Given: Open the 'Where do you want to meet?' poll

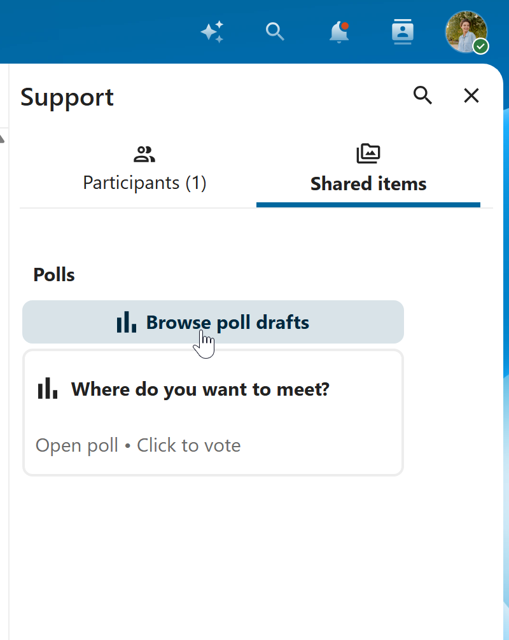Looking at the screenshot, I should tap(200, 389).
